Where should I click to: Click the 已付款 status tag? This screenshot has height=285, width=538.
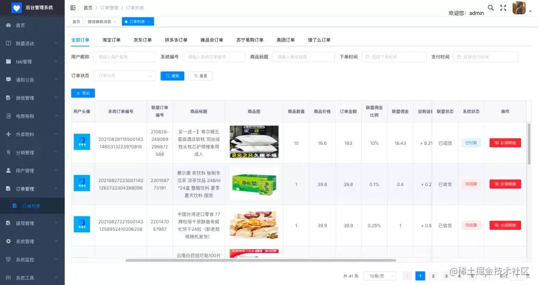pyautogui.click(x=471, y=143)
